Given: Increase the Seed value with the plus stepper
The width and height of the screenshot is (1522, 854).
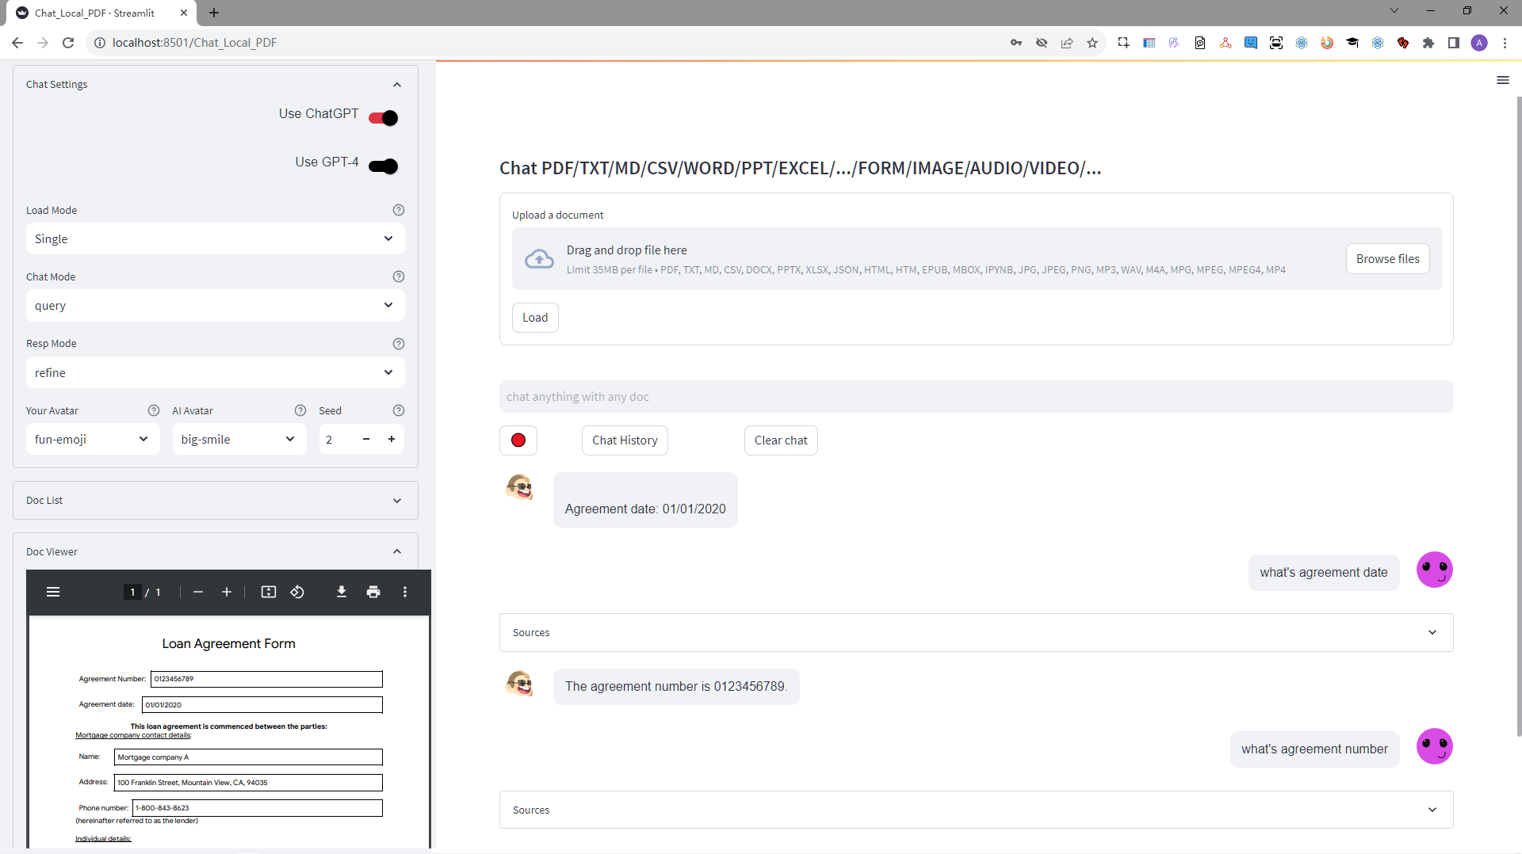Looking at the screenshot, I should point(392,439).
